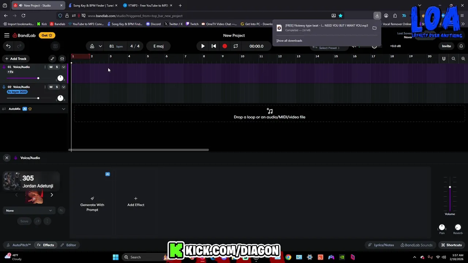Switch to the AutoPitch tab
This screenshot has width=468, height=263.
(x=19, y=245)
